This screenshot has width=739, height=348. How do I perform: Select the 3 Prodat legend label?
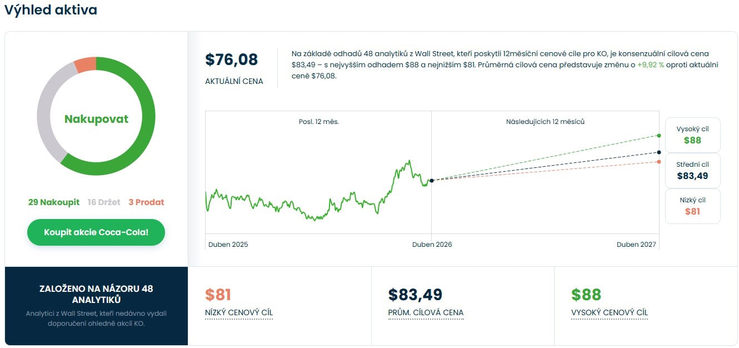(x=146, y=202)
